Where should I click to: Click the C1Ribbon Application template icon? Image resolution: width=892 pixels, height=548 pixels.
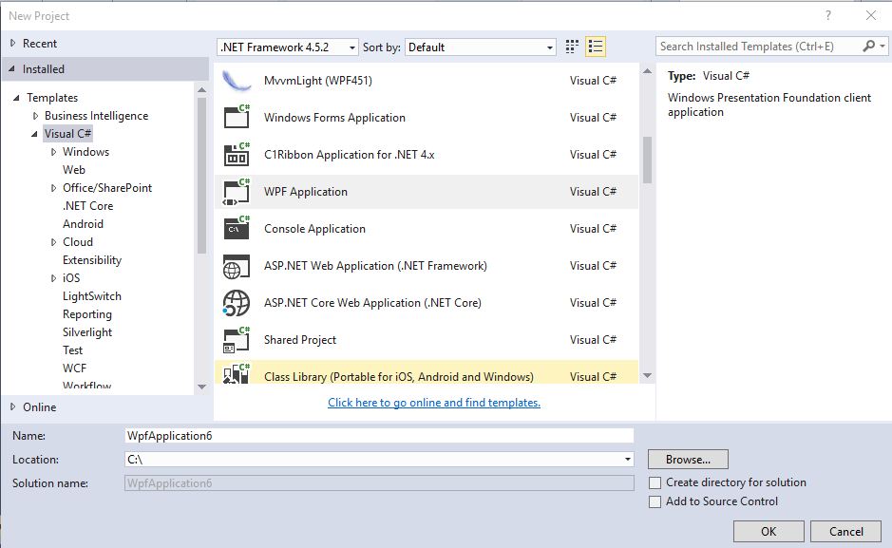pyautogui.click(x=237, y=155)
